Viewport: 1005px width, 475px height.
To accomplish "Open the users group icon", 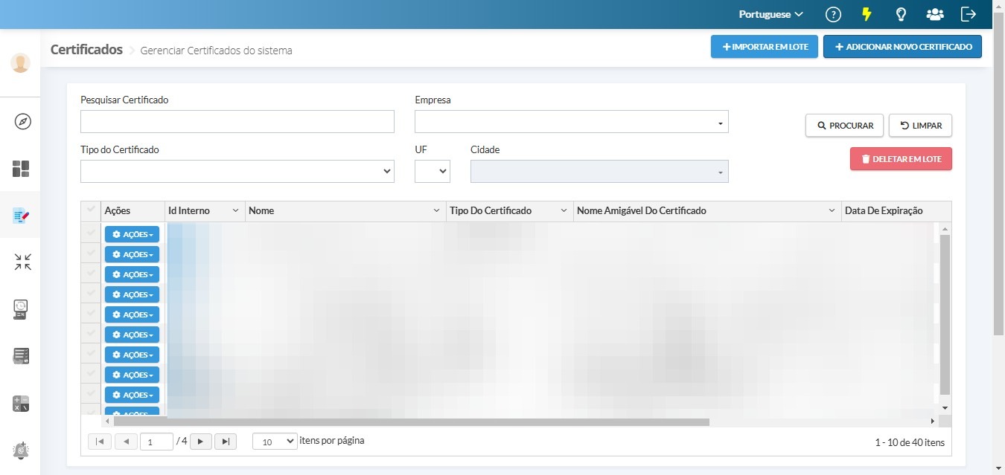I will click(935, 14).
